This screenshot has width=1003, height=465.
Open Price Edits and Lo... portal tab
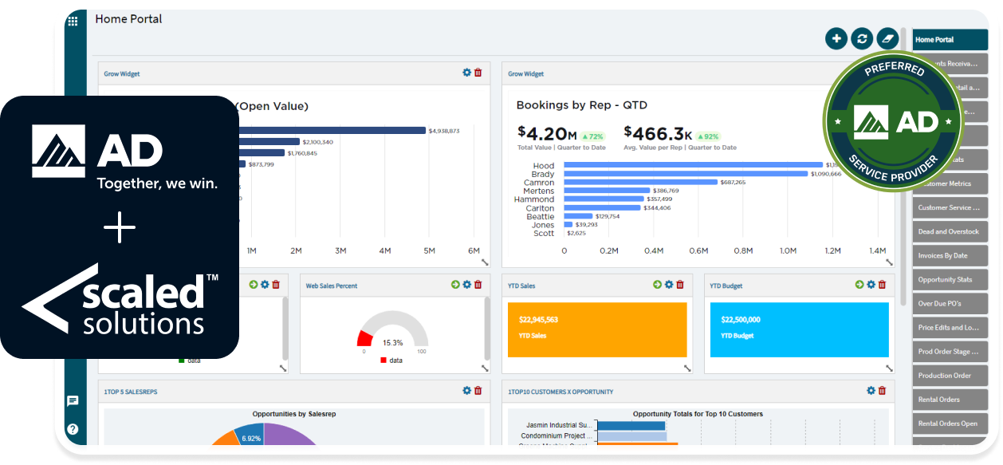tap(950, 327)
